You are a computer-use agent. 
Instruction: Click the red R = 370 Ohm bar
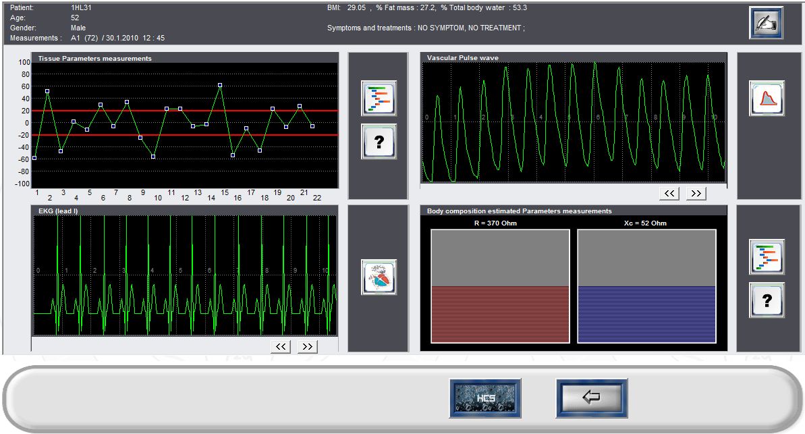[500, 314]
